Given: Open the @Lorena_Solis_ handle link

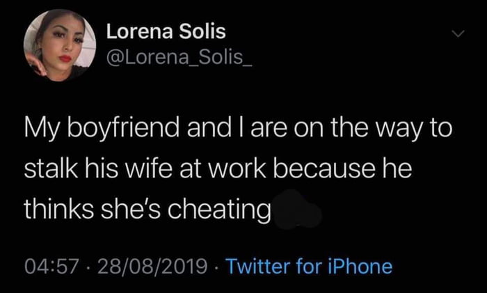Looking at the screenshot, I should pos(179,55).
